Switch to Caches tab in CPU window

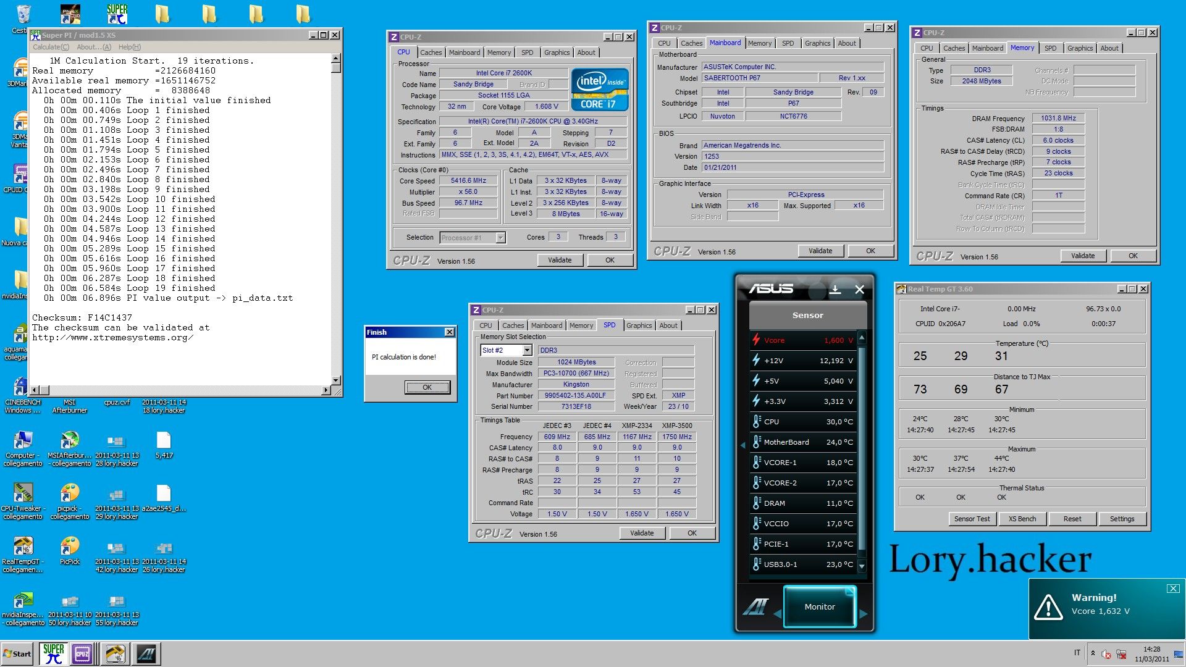(431, 52)
